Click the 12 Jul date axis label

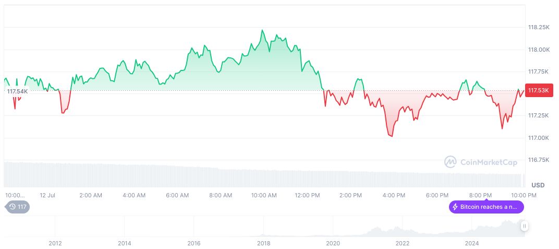tap(47, 195)
